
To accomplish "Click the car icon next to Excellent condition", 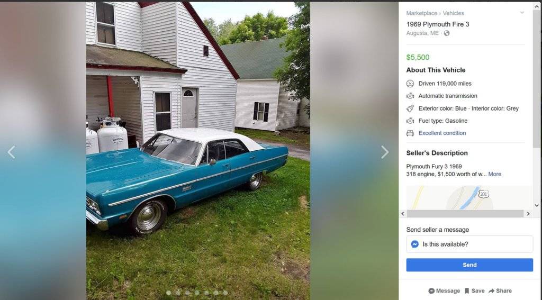I will (x=410, y=133).
